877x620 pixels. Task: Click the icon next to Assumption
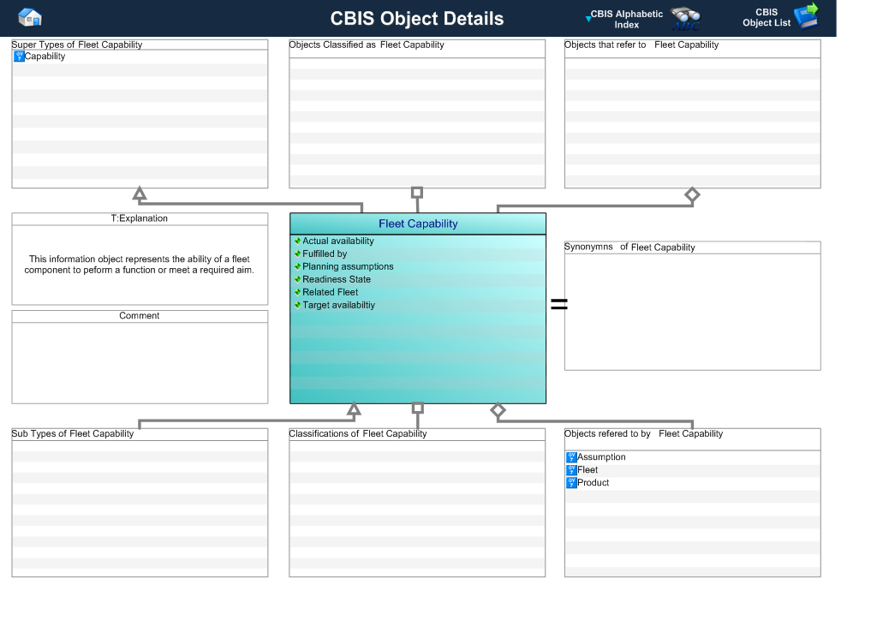571,457
